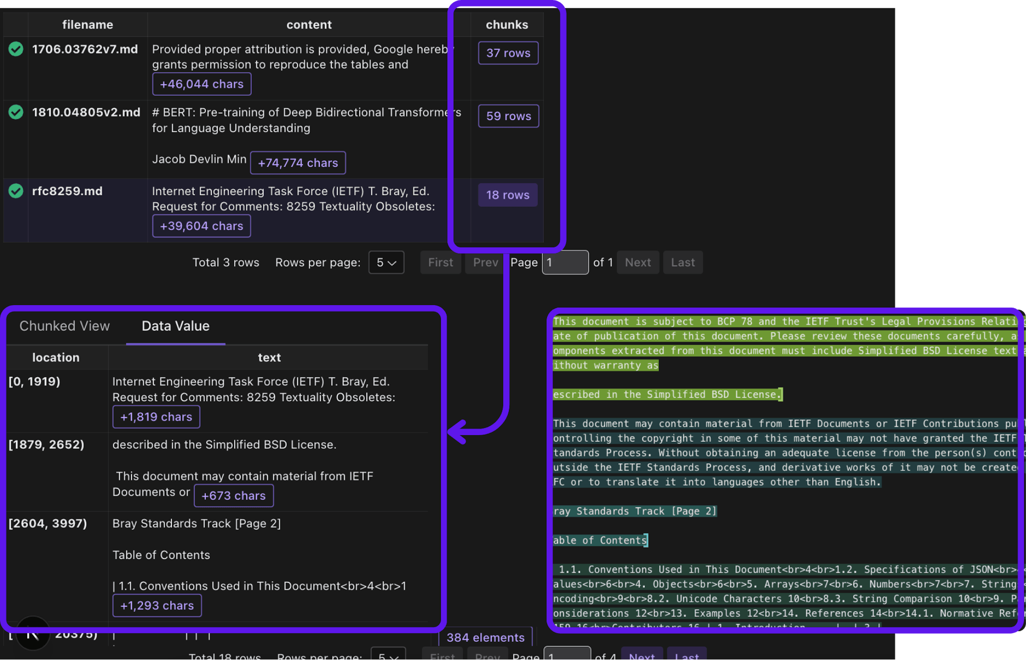The width and height of the screenshot is (1026, 661).
Task: Open the highlighted 18 rows chunks cell
Action: (x=507, y=195)
